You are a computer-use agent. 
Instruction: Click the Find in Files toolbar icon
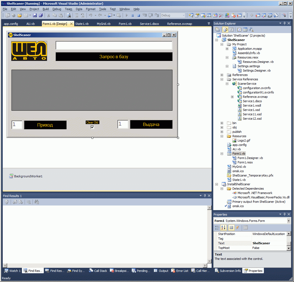[69, 15]
